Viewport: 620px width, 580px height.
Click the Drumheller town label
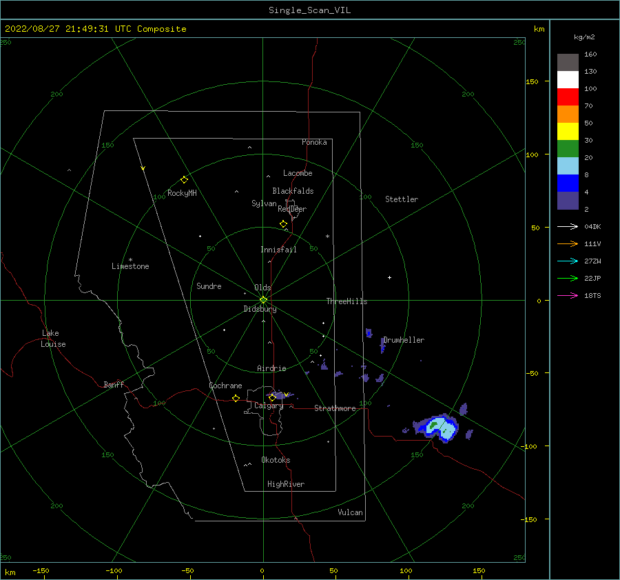(x=404, y=340)
